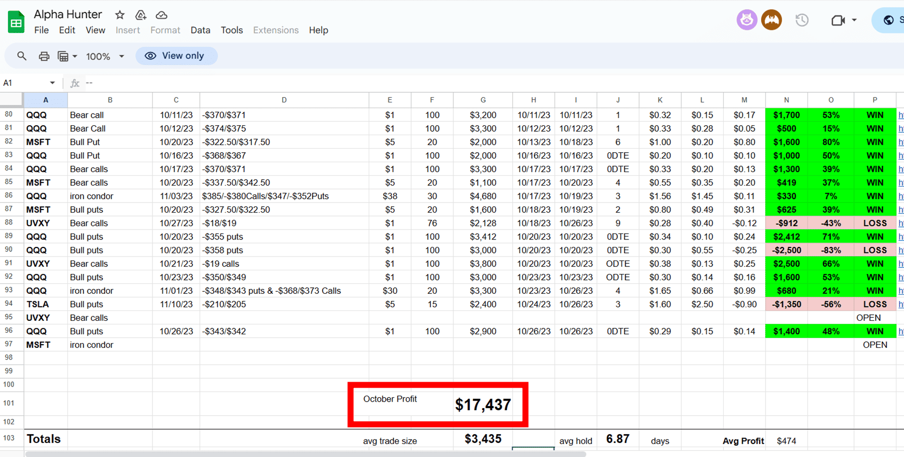Open the File menu
This screenshot has height=457, width=904.
pyautogui.click(x=41, y=30)
